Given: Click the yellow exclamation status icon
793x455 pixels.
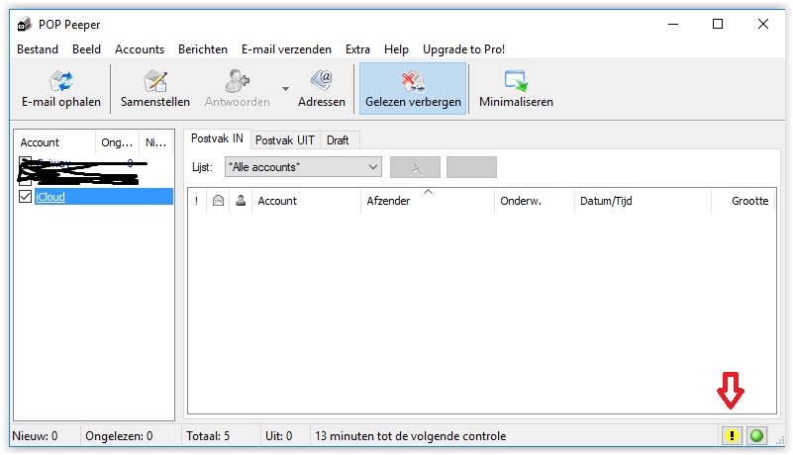Looking at the screenshot, I should 732,436.
